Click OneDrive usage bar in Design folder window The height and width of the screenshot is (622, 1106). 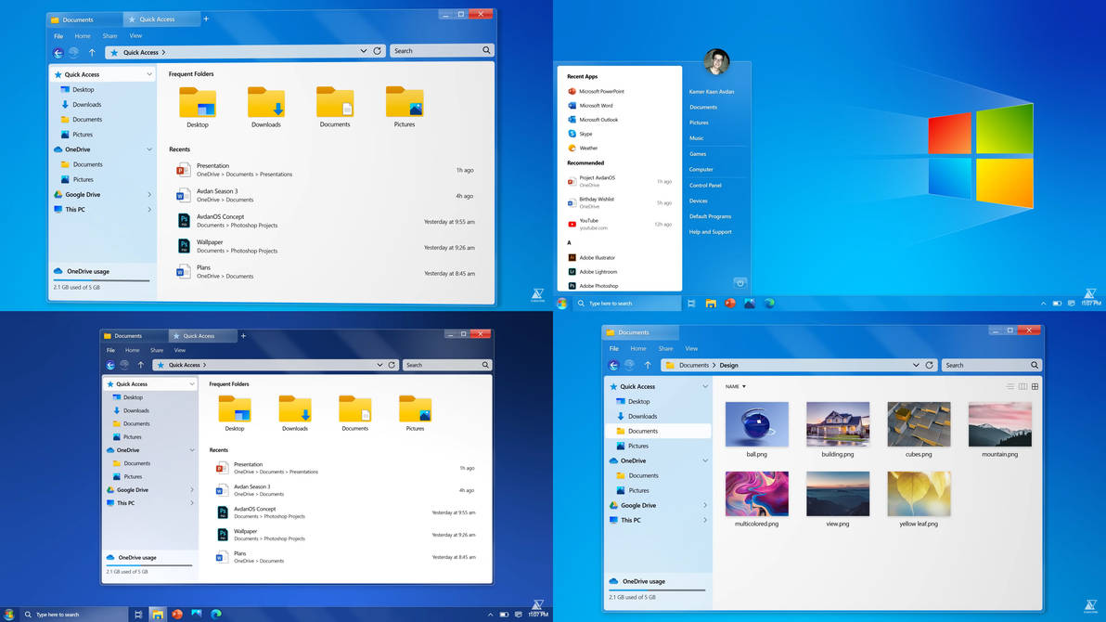click(658, 590)
